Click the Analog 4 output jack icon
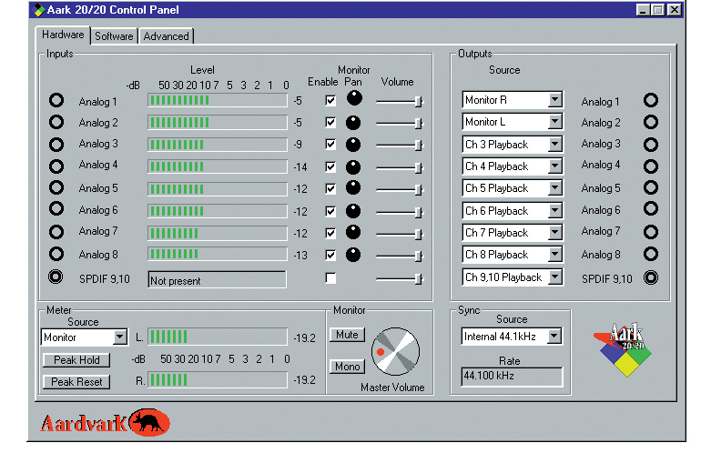 pyautogui.click(x=650, y=166)
